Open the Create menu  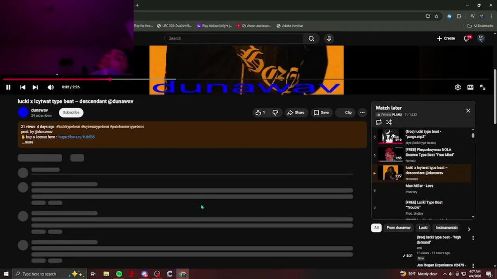pos(446,38)
